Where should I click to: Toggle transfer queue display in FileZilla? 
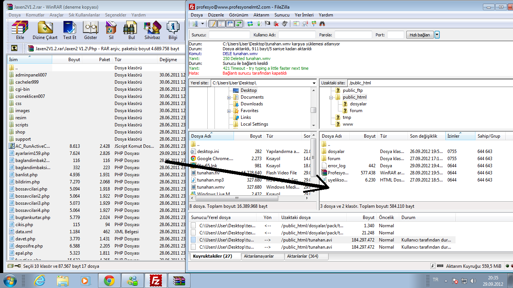point(239,24)
